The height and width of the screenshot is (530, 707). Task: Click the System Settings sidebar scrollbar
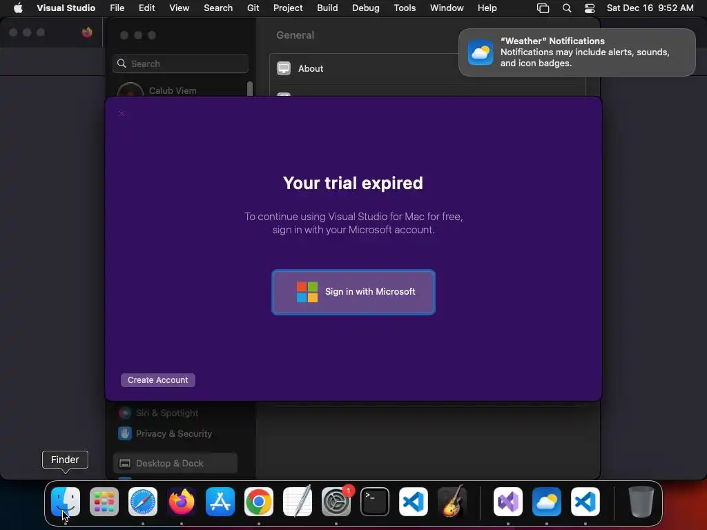(x=250, y=89)
